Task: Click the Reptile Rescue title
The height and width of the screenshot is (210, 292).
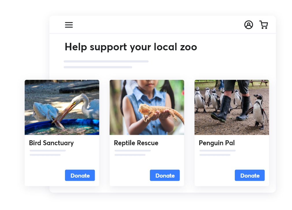Action: pyautogui.click(x=136, y=143)
